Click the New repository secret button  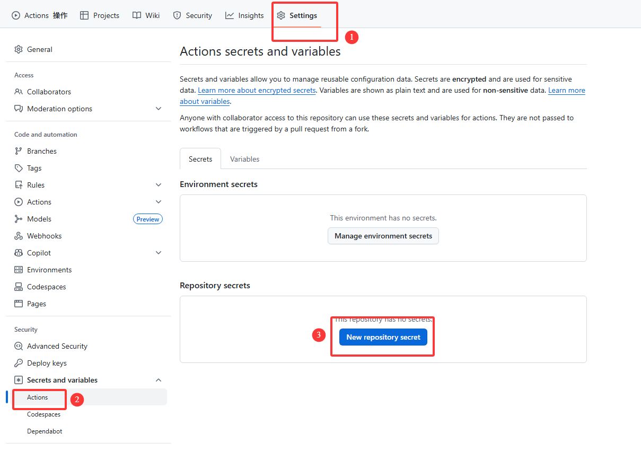pos(383,337)
